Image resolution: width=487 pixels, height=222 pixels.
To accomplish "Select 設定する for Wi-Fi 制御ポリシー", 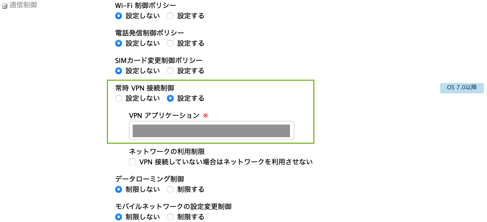I will pos(170,16).
